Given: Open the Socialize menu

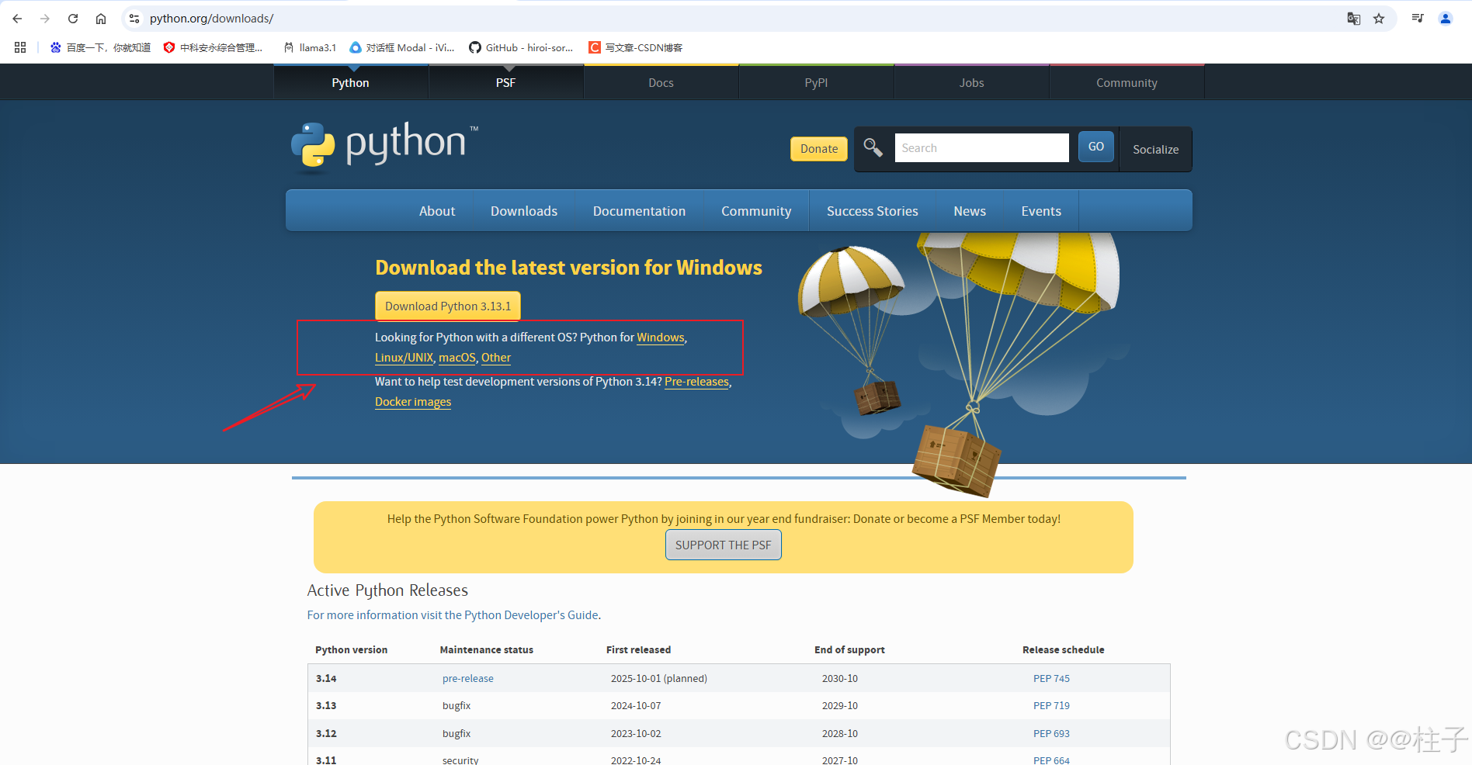Looking at the screenshot, I should click(1155, 149).
